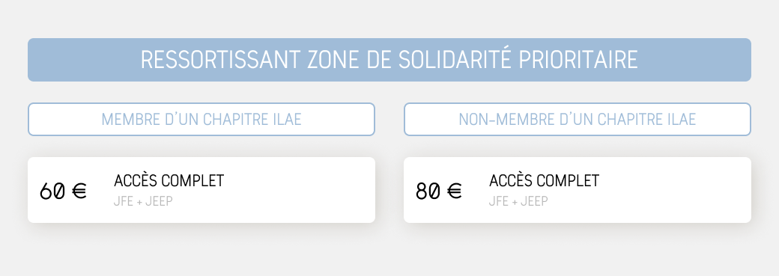Image resolution: width=779 pixels, height=276 pixels.
Task: Click the number 60 in the left card
Action: click(52, 191)
